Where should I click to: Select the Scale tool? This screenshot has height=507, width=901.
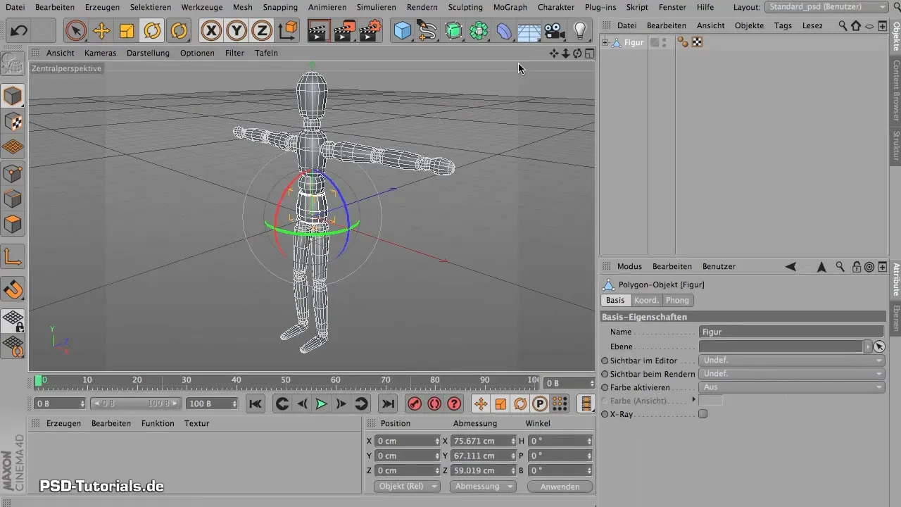click(127, 30)
